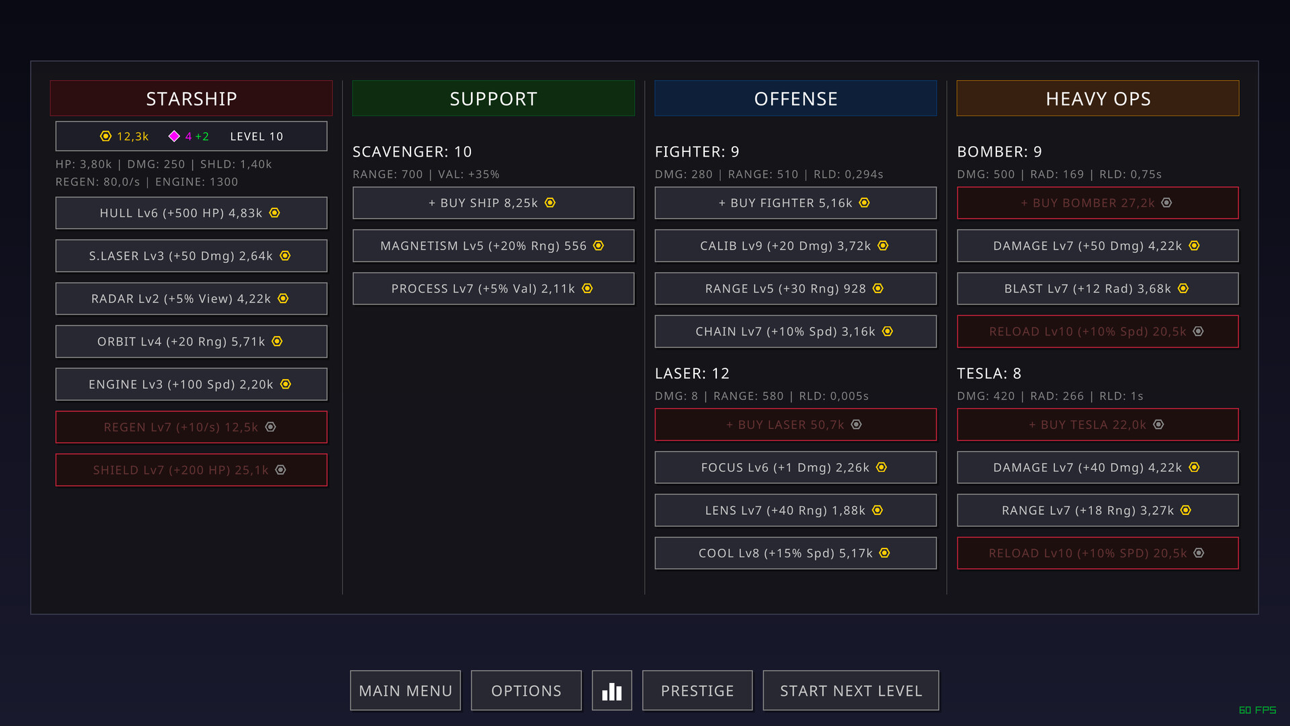Click the nut icon on the HULL upgrade

274,212
